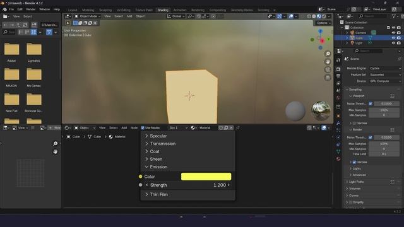Open the Device dropdown
404x227 pixels.
(x=385, y=81)
